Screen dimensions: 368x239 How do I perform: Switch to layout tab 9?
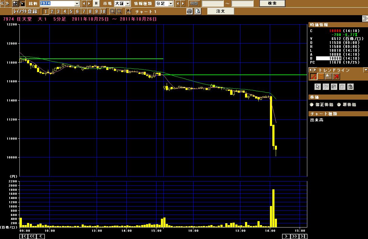(x=97, y=12)
